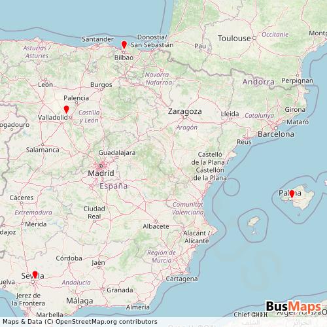
Task: Select the Santander label
Action: [97, 39]
